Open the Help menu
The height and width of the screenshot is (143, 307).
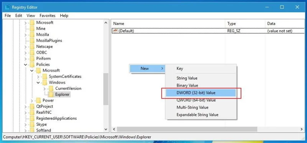64,15
